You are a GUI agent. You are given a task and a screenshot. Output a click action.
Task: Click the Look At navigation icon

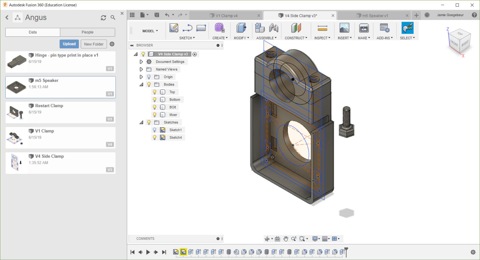(x=277, y=239)
